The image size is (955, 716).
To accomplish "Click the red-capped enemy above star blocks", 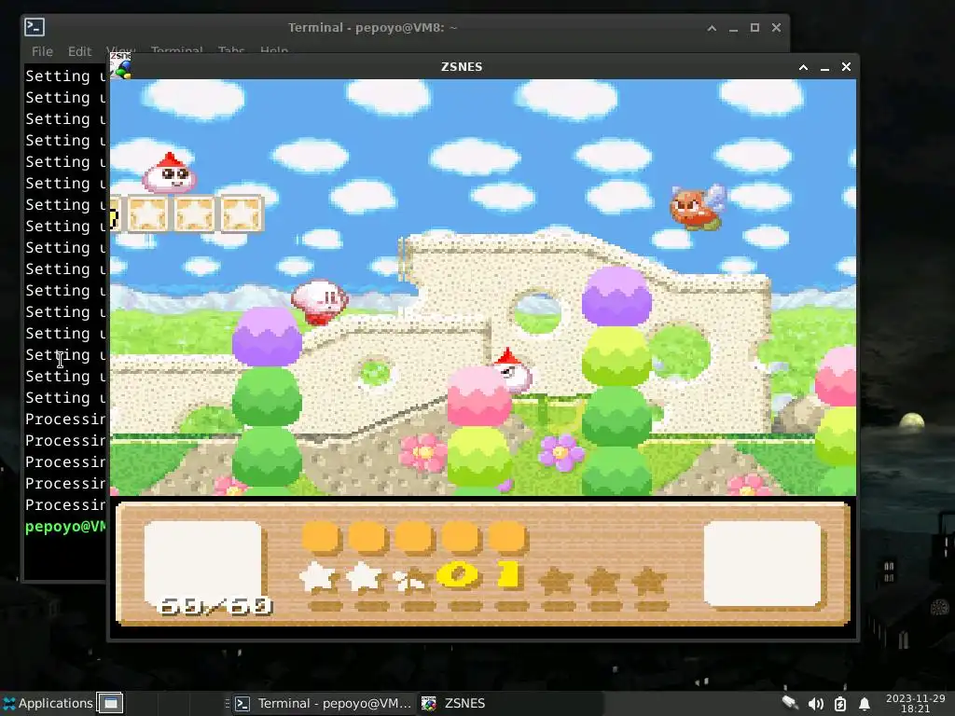I will (170, 173).
